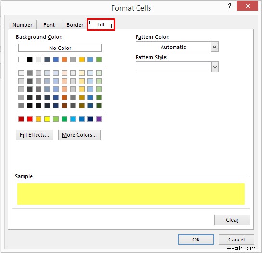Choose the medium green standard color swatch
The height and width of the screenshot is (253, 262).
click(x=64, y=119)
